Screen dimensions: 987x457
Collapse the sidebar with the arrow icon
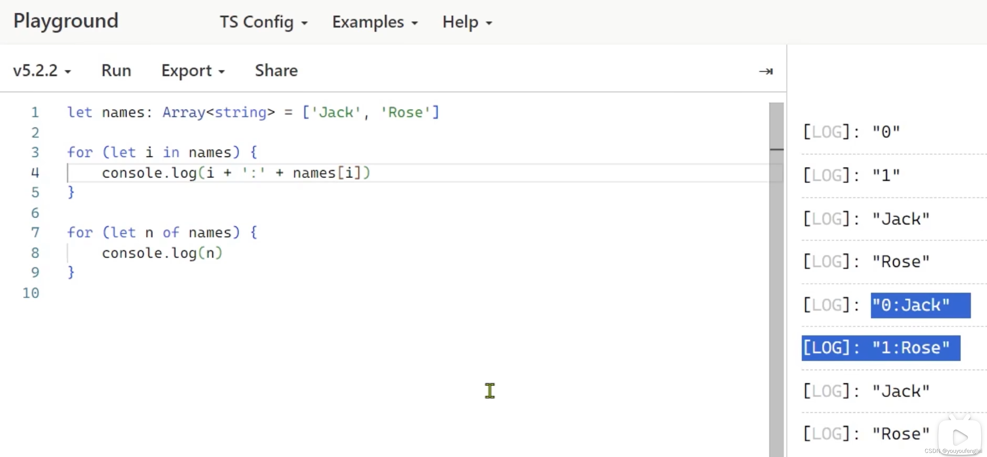click(765, 71)
